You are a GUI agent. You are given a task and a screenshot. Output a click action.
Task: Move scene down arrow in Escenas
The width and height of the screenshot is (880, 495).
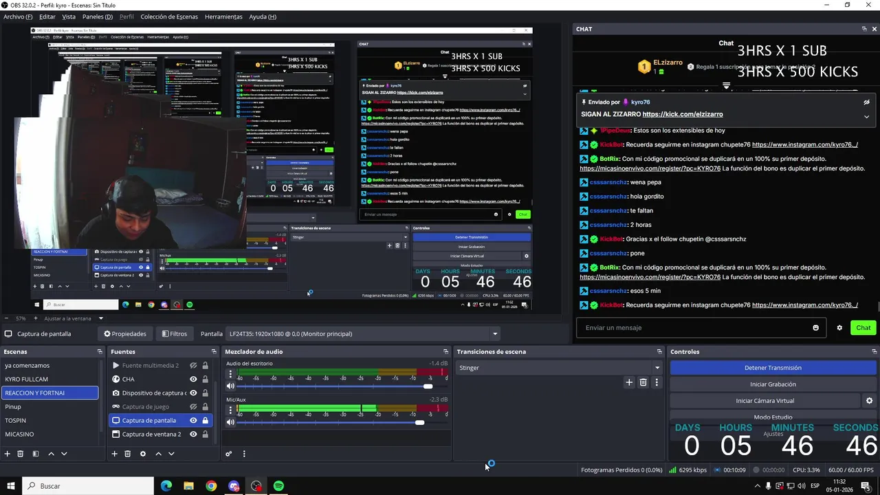click(64, 454)
